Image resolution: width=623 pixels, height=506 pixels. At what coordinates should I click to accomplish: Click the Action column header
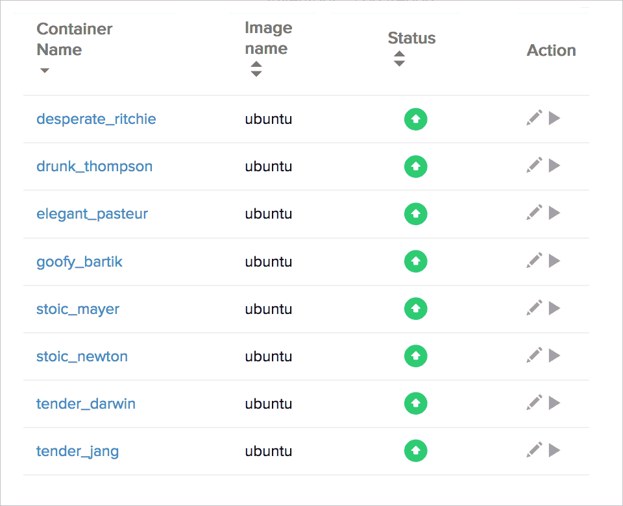click(x=551, y=51)
